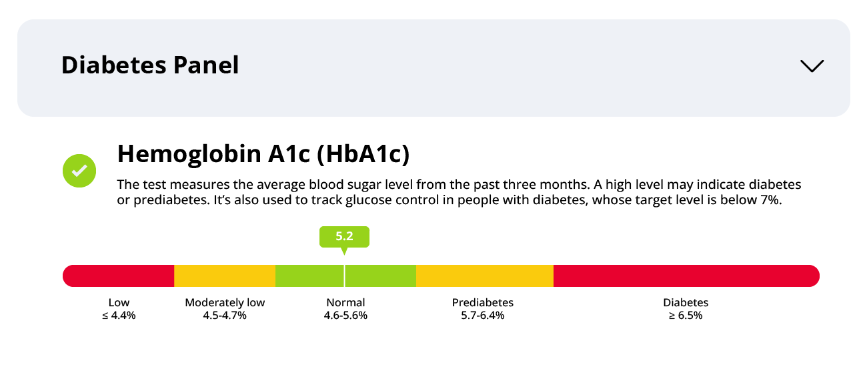This screenshot has width=867, height=365.
Task: Click the "Prediabetes" range label
Action: (483, 303)
